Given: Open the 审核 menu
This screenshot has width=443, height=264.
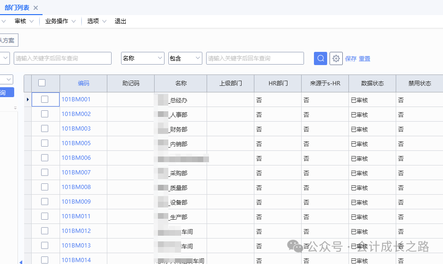Looking at the screenshot, I should pos(24,21).
